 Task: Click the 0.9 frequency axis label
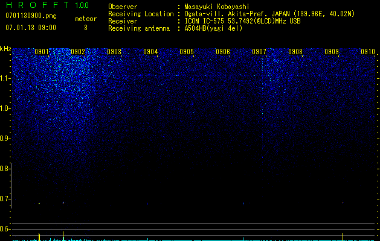tap(5, 139)
